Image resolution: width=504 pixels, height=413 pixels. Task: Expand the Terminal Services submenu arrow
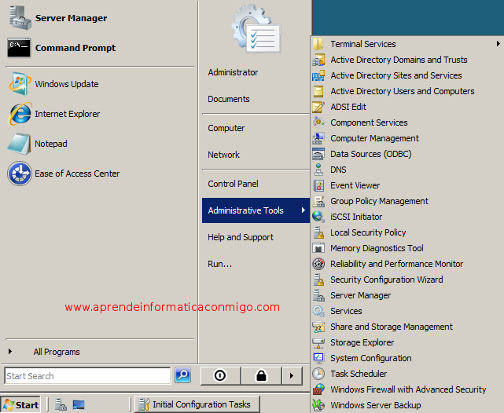pyautogui.click(x=498, y=44)
